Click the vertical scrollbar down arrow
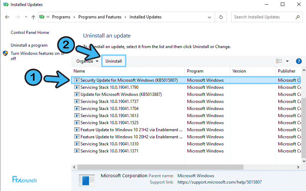Image resolution: width=306 pixels, height=191 pixels. pyautogui.click(x=304, y=161)
